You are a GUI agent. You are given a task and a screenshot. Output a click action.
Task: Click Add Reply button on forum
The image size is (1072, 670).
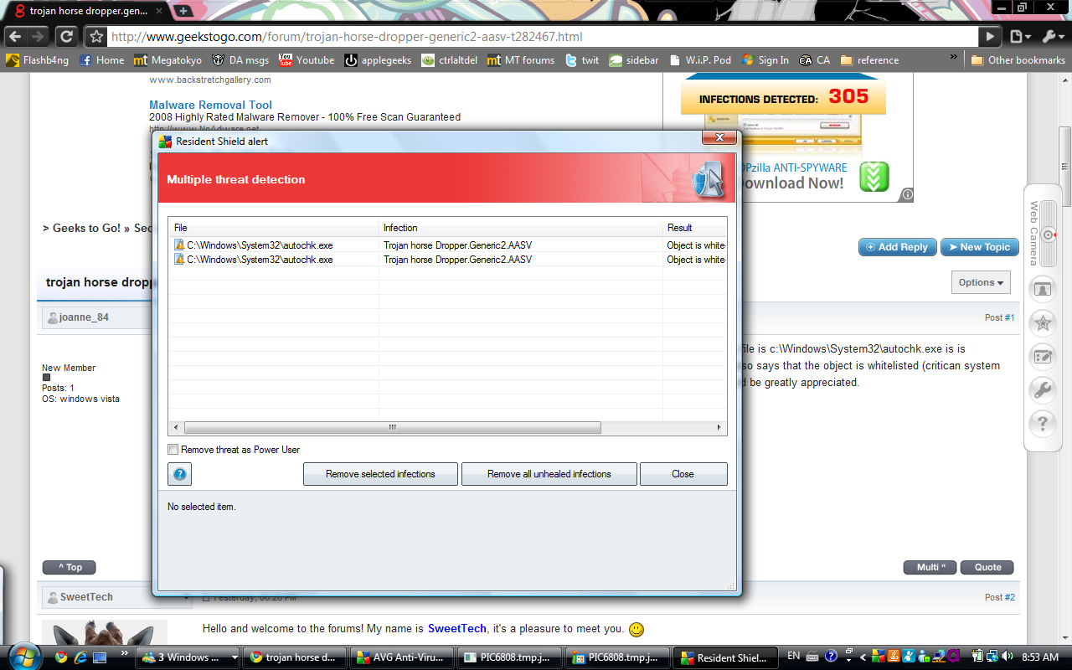coord(897,247)
